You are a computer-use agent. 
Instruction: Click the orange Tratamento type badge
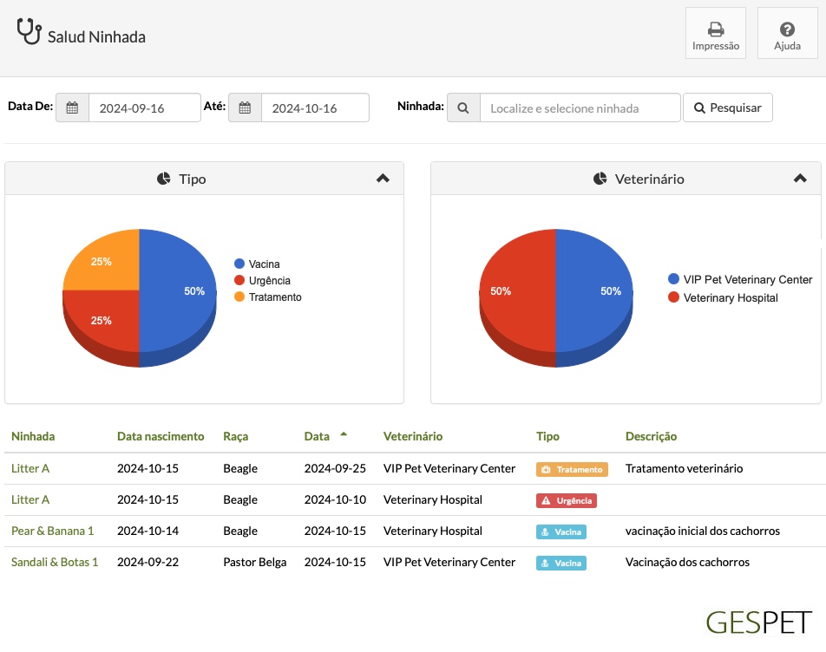pyautogui.click(x=572, y=469)
